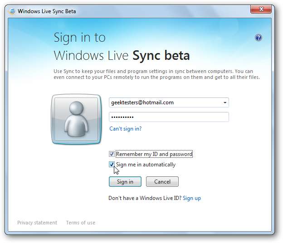Click the geektesters@hotmail.com email field
This screenshot has width=283, height=243.
coord(169,102)
